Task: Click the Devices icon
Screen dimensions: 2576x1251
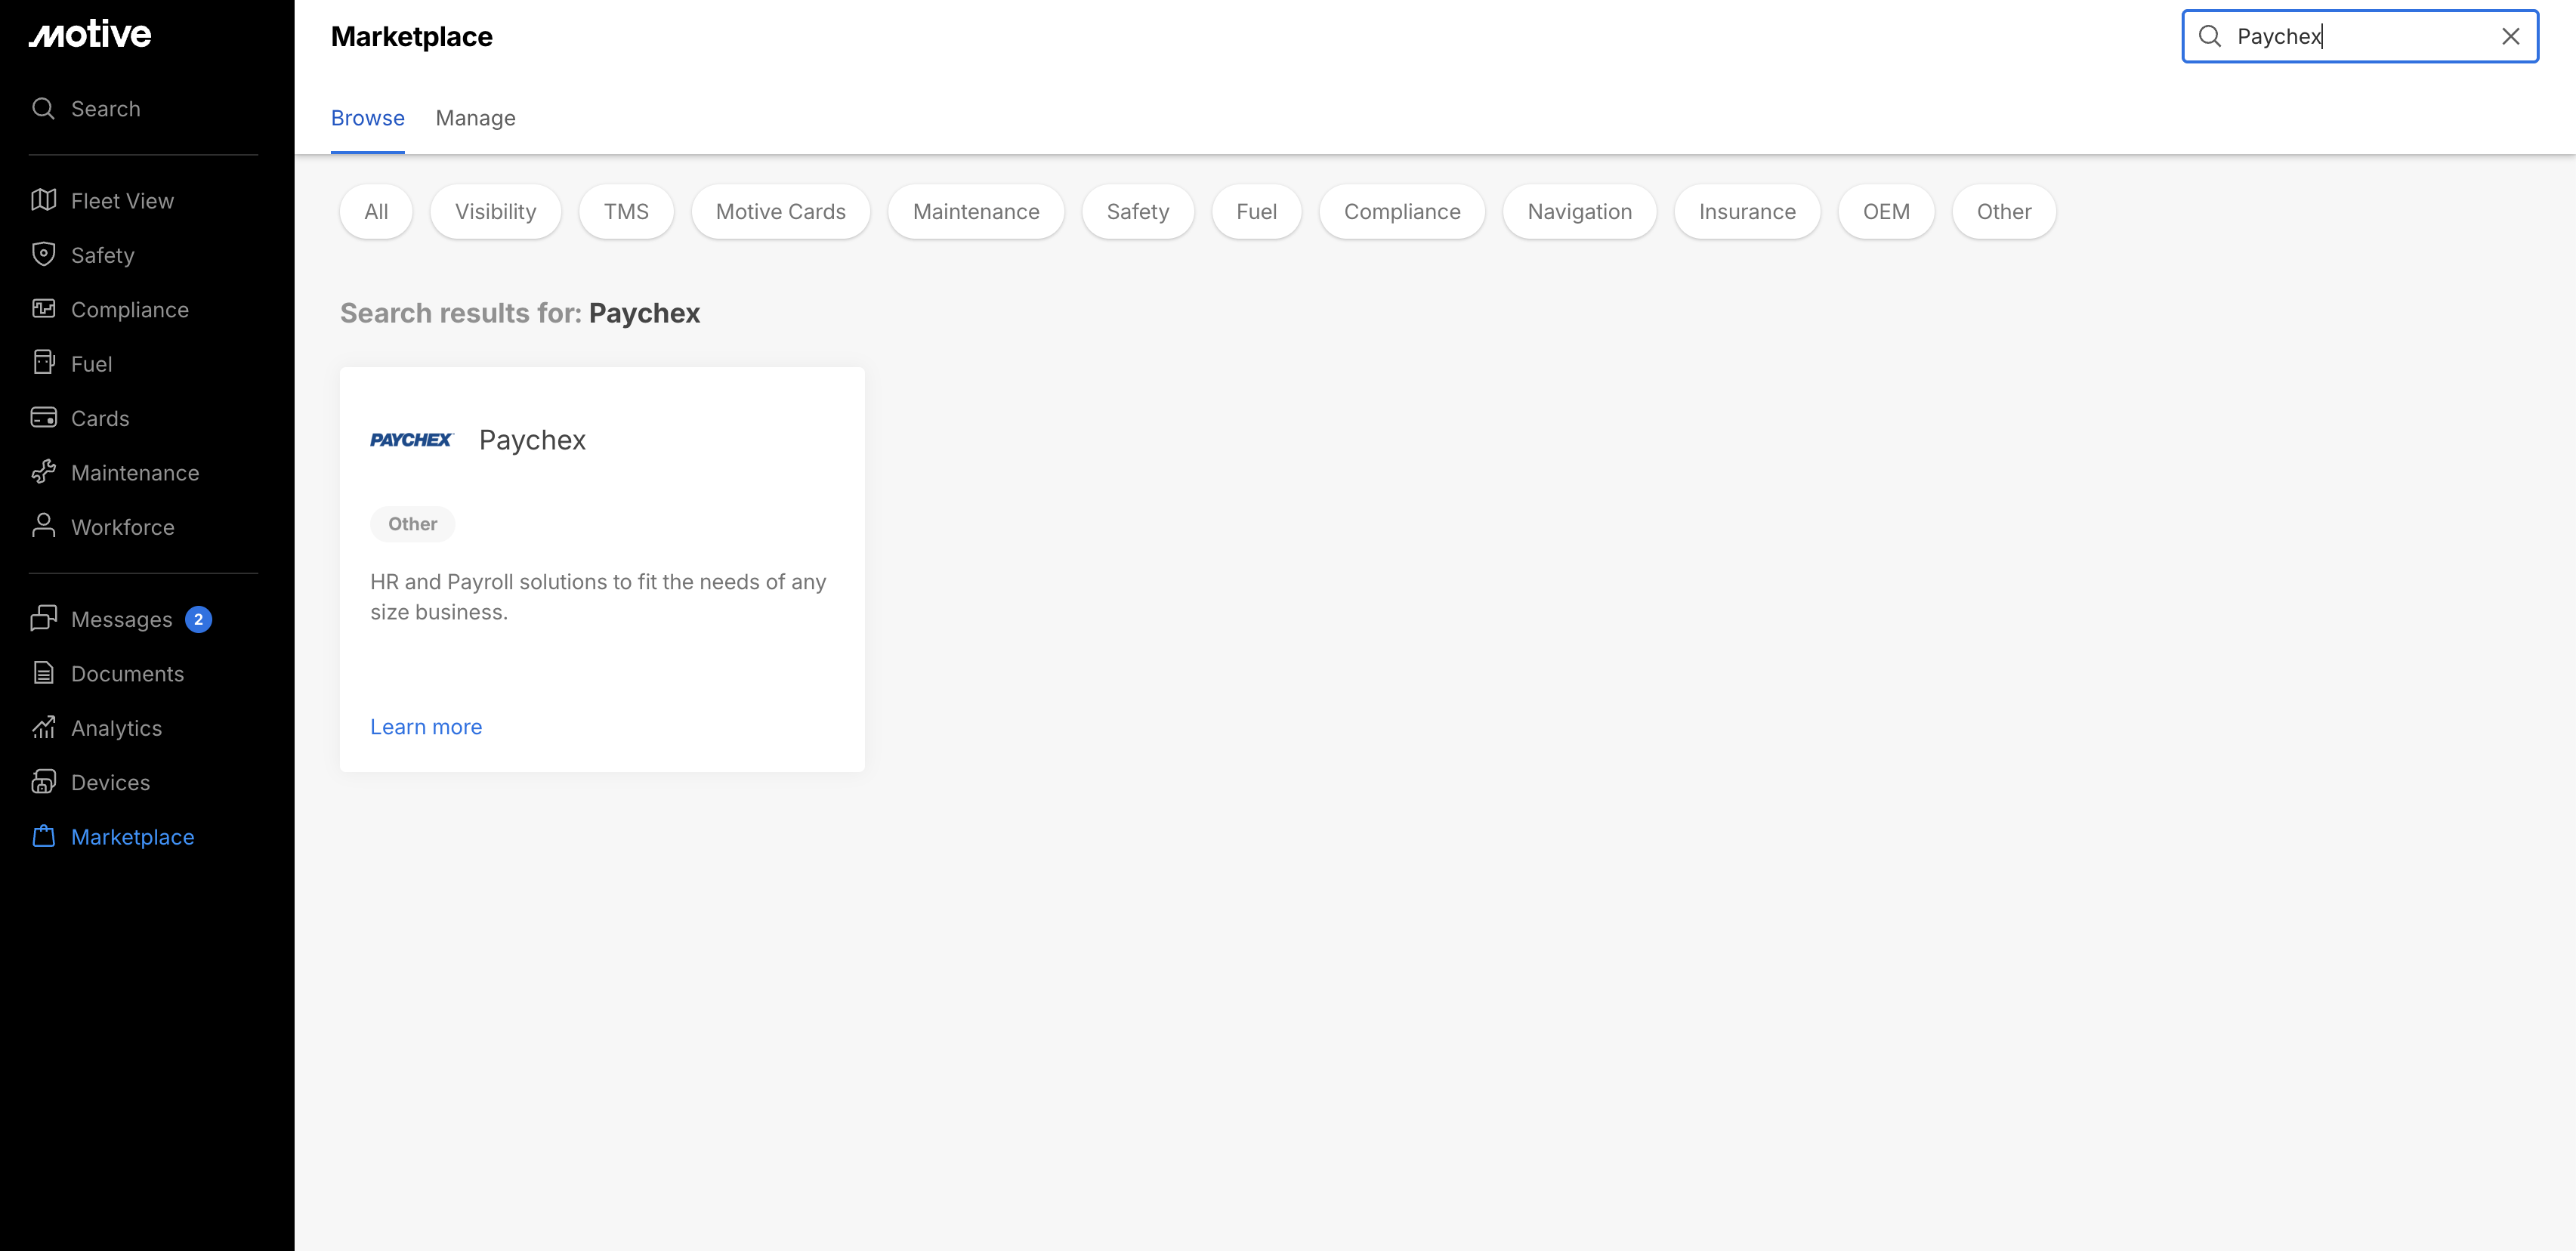Action: pyautogui.click(x=43, y=782)
